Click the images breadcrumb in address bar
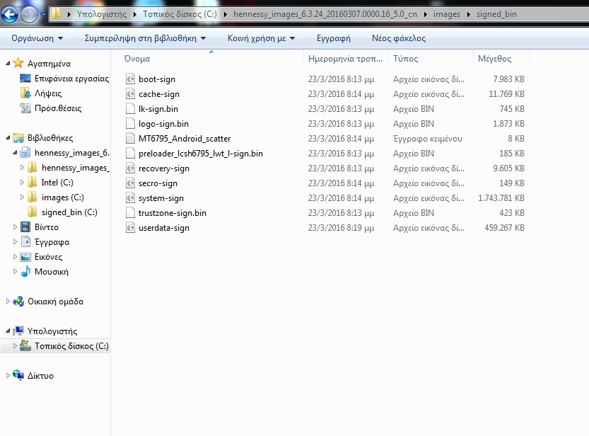This screenshot has width=589, height=436. [448, 14]
